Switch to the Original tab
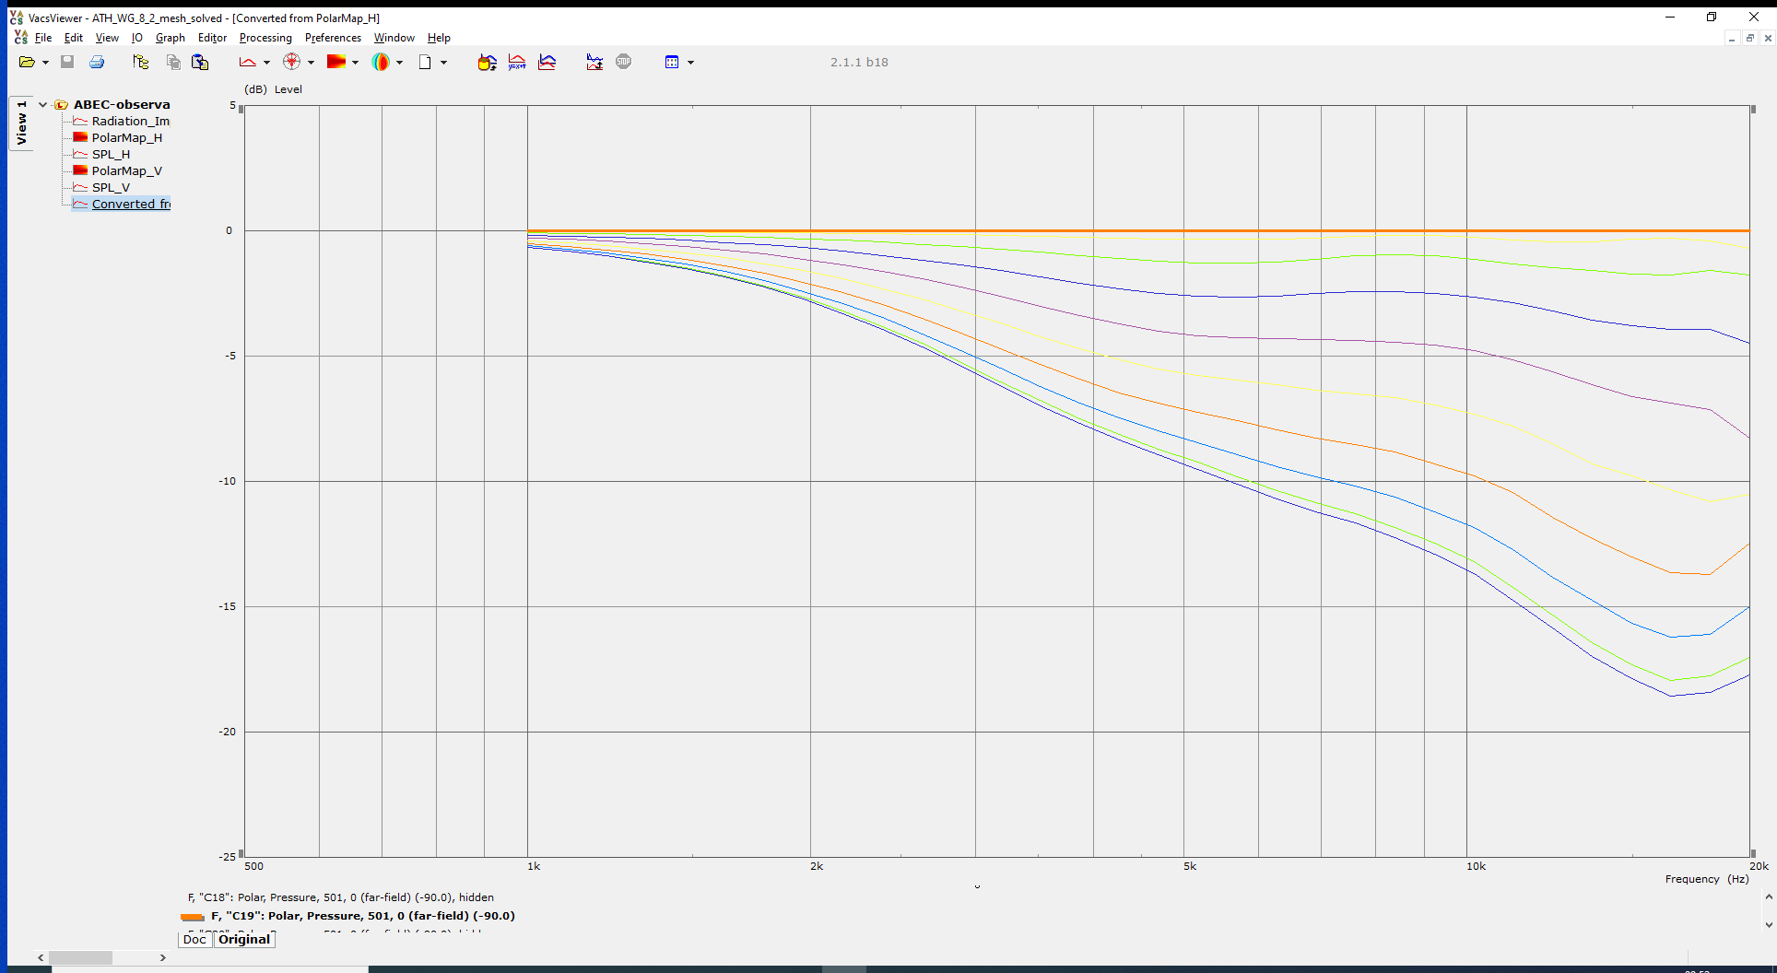Screen dimensions: 1777x973 [244, 939]
